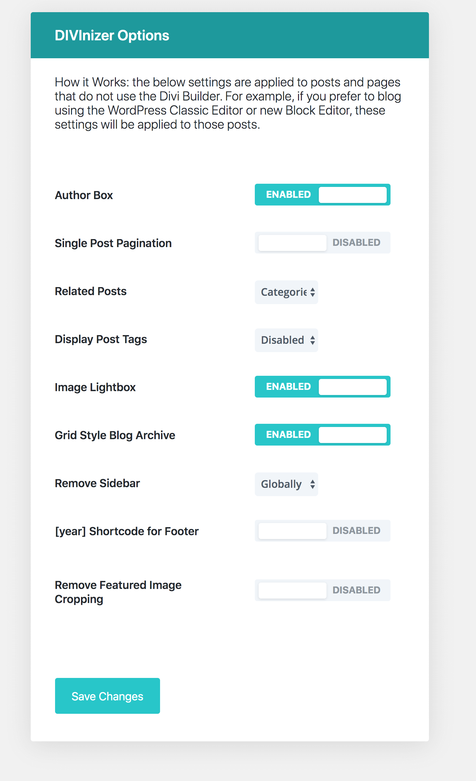Click the Image Lightbox label
The image size is (476, 781).
pos(95,387)
